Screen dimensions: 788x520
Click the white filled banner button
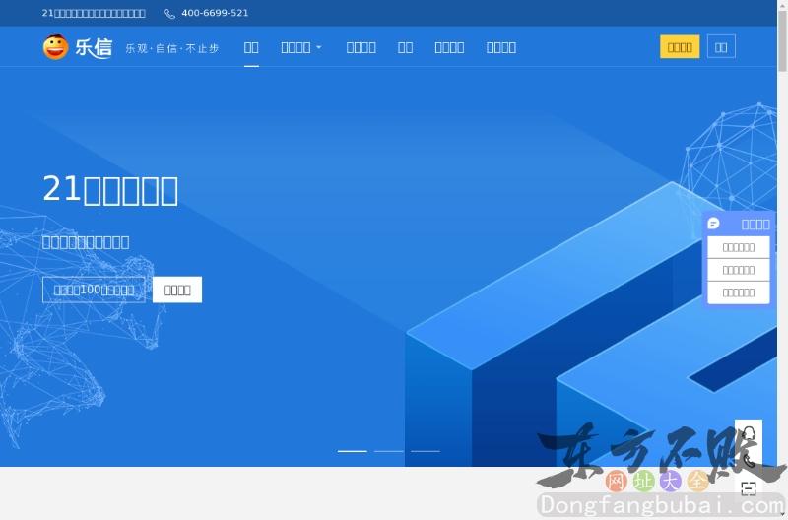click(177, 290)
